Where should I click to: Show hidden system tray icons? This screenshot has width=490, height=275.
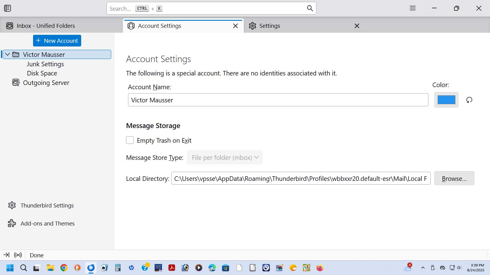click(x=423, y=268)
